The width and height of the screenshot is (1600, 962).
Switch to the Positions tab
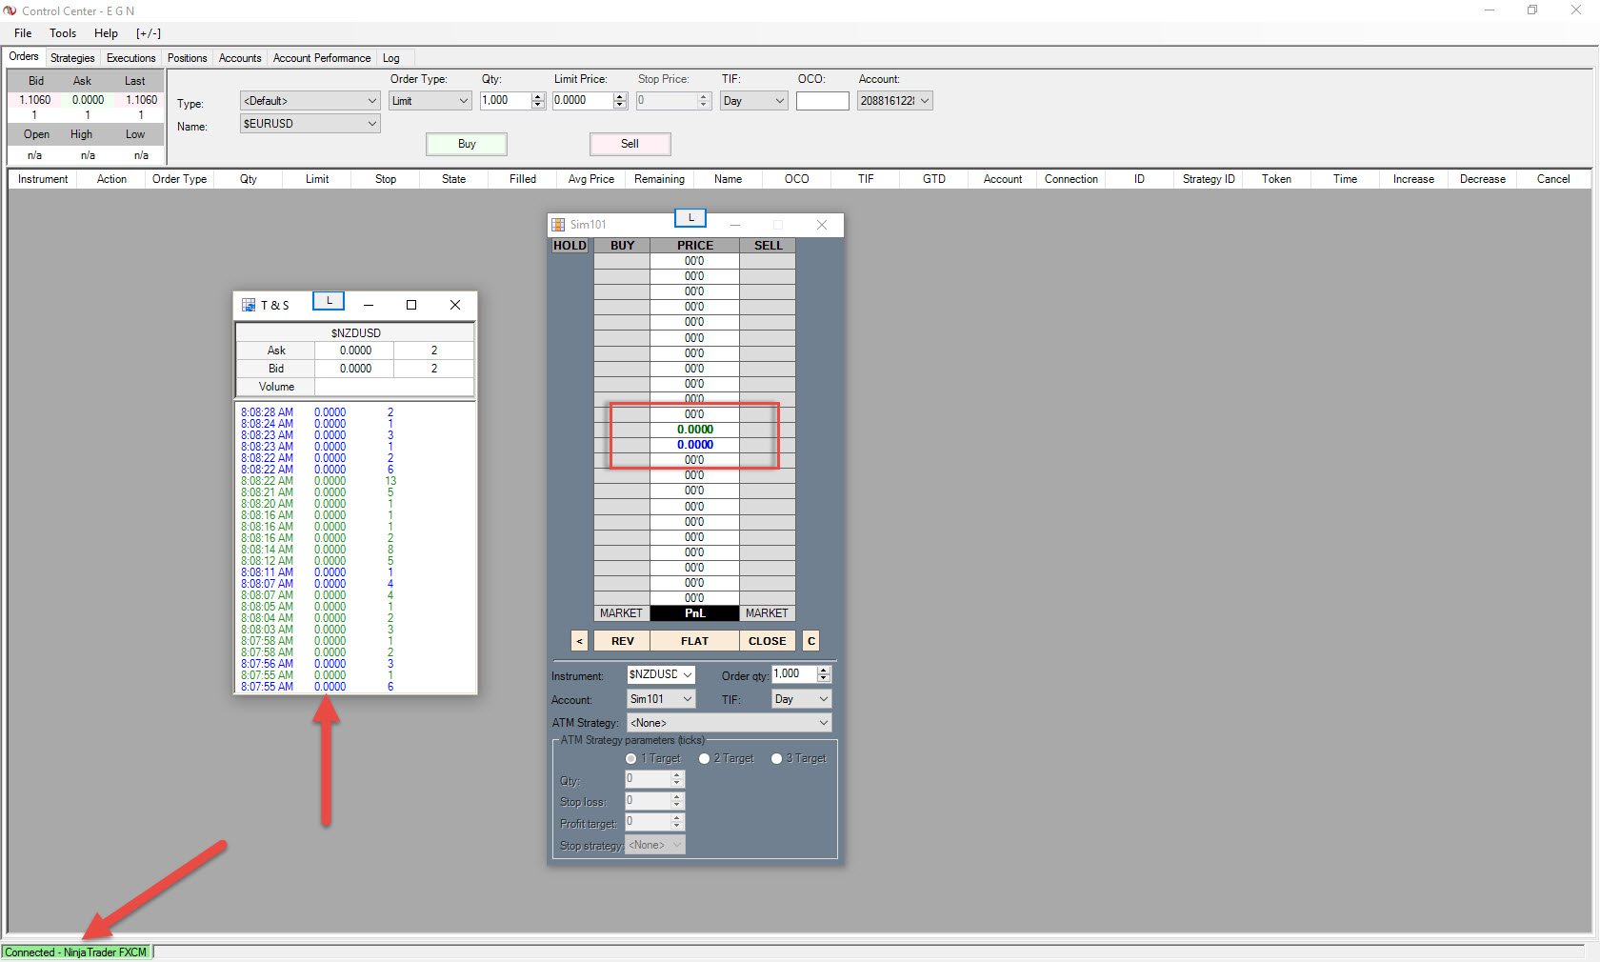[187, 58]
